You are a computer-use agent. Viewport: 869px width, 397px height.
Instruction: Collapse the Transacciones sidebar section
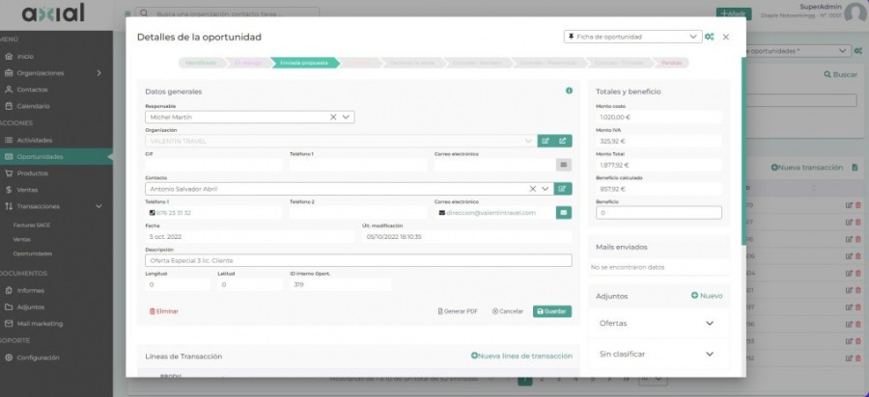pos(98,206)
